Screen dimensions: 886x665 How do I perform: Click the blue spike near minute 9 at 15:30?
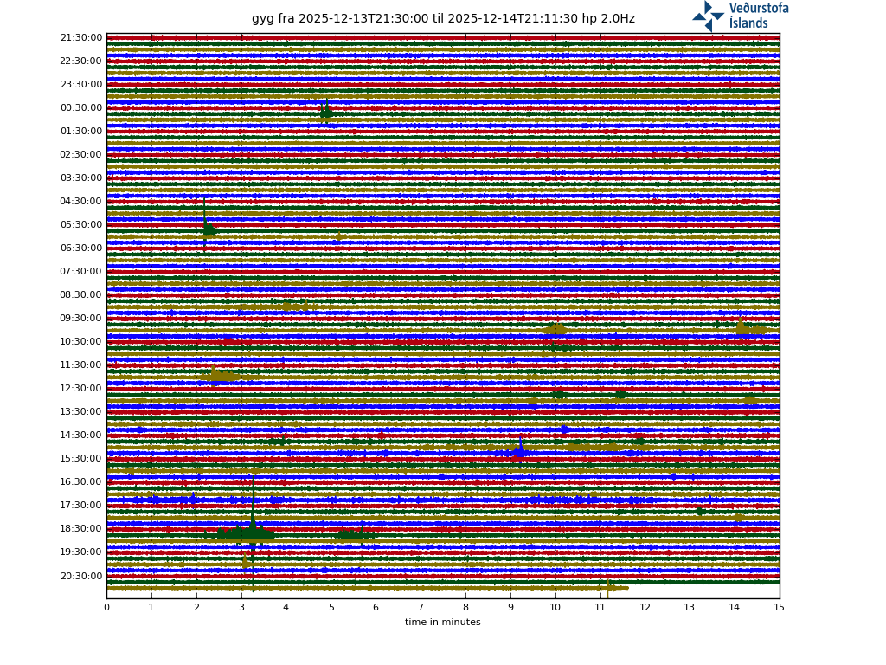(520, 450)
